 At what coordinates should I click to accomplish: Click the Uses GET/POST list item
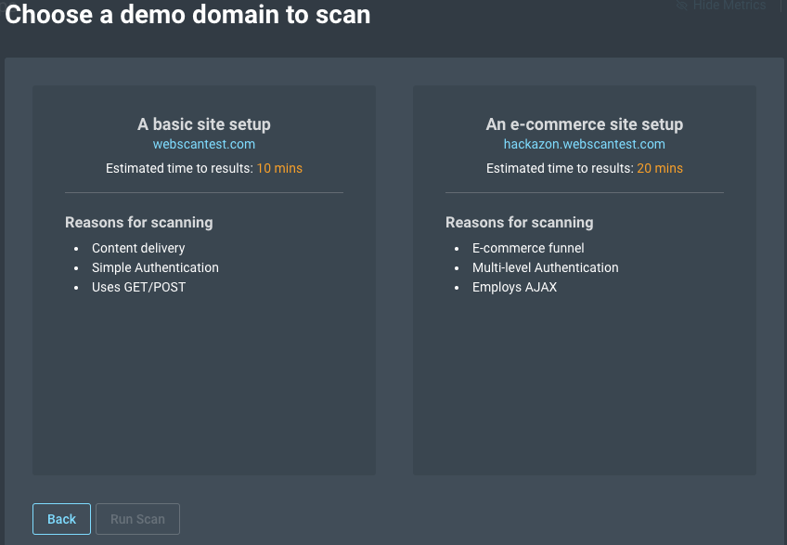coord(138,287)
